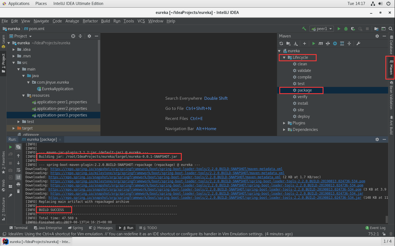The height and width of the screenshot is (246, 395).
Task: Open Maven Settings wrench icon
Action: [358, 43]
